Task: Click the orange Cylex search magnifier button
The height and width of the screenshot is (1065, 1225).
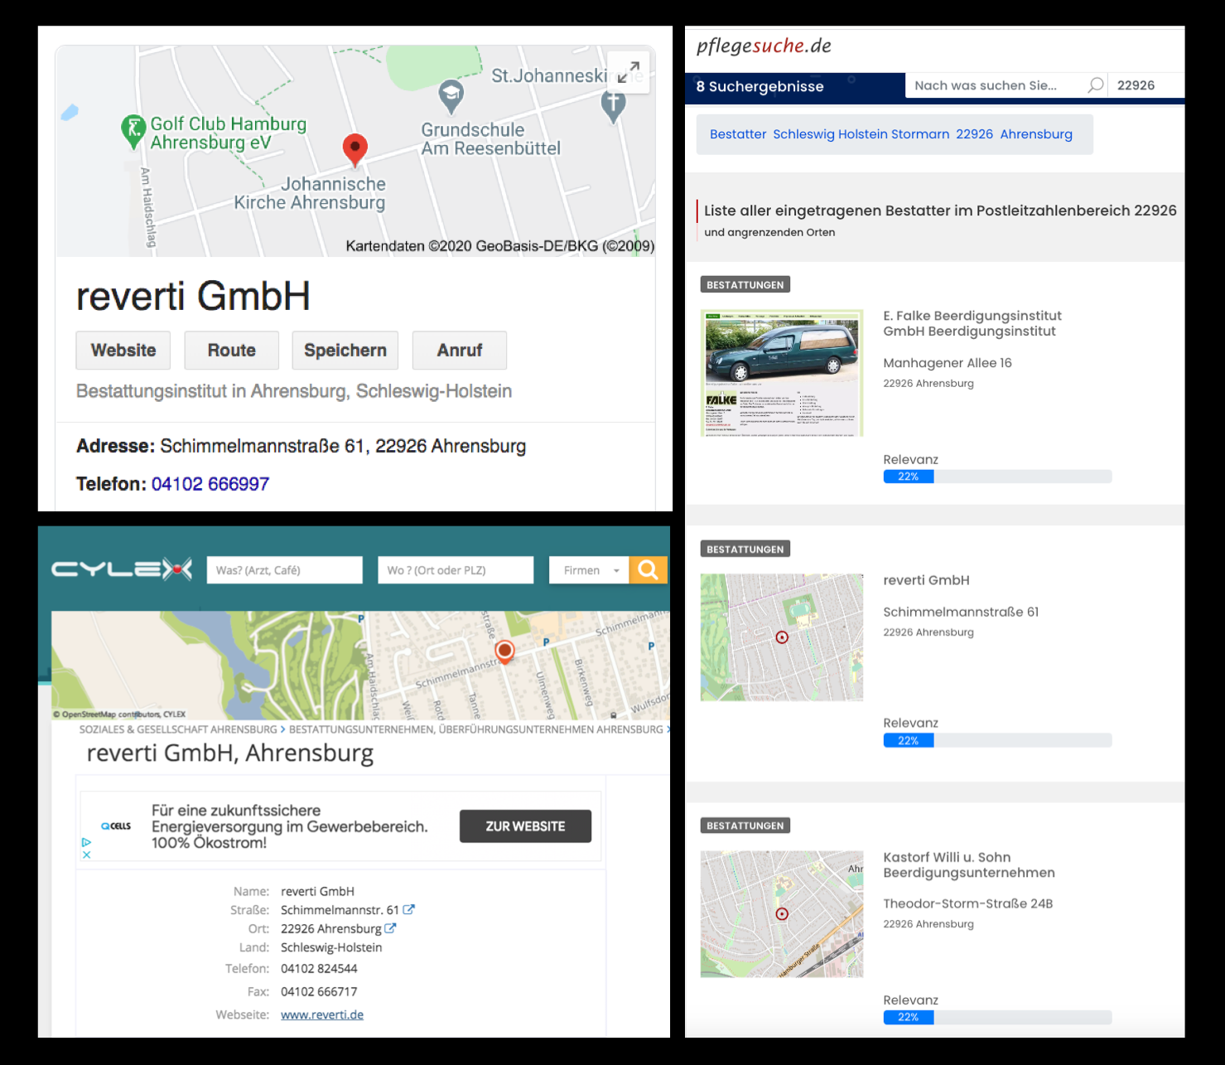Action: (649, 570)
